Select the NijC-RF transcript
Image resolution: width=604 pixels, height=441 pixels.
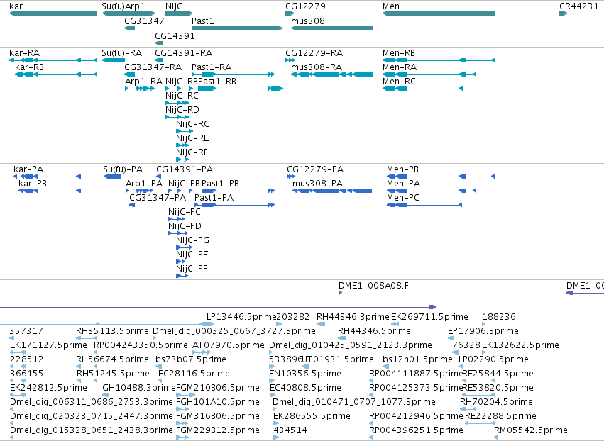pyautogui.click(x=182, y=160)
